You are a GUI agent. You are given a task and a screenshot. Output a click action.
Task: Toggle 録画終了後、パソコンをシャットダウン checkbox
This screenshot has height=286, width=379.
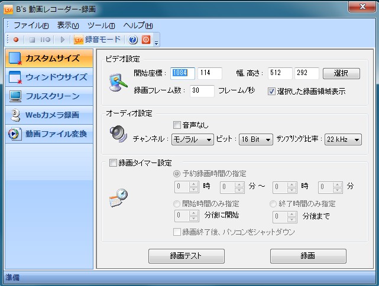177,232
